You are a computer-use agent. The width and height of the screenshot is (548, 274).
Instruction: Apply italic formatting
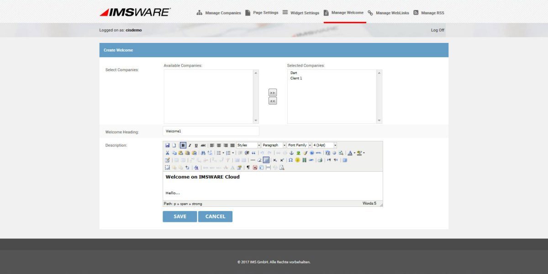coord(189,144)
